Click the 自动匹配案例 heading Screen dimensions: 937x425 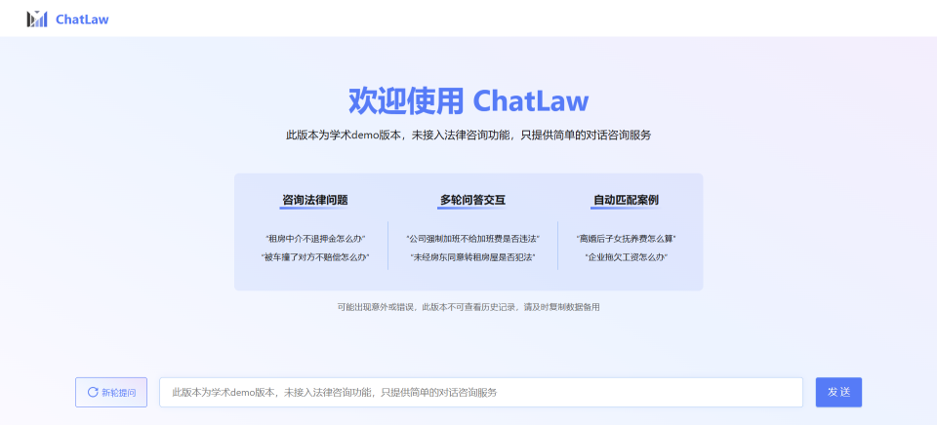(627, 200)
